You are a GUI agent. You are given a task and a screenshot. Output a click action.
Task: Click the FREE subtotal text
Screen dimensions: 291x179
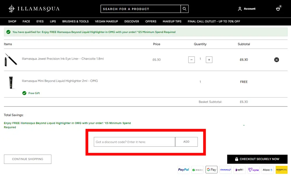click(244, 82)
